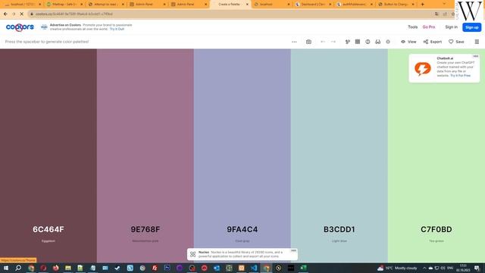Click the Nucleo ad banner at the bottom
The height and width of the screenshot is (273, 485).
(242, 254)
